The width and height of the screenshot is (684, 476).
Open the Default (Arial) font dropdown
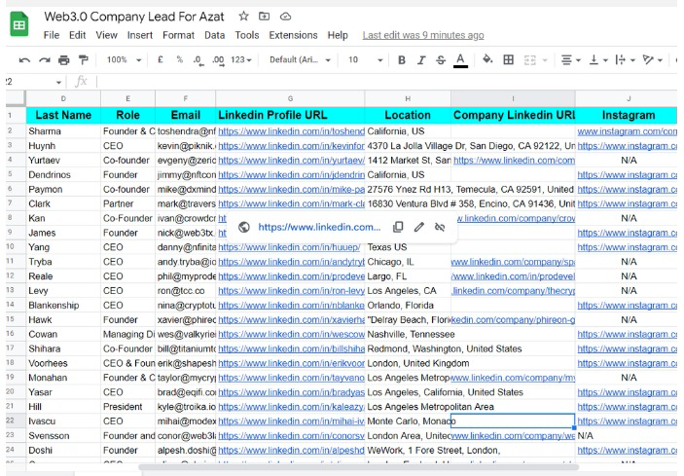[300, 59]
